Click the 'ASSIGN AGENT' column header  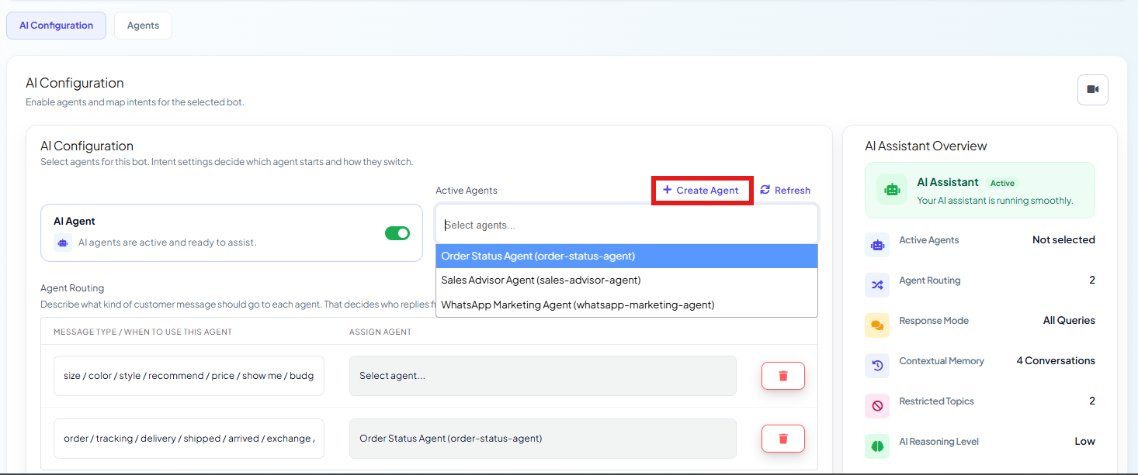click(x=380, y=332)
